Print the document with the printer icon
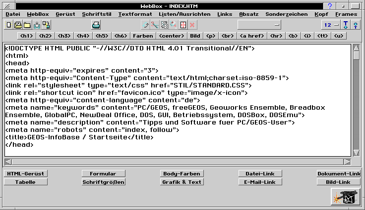Viewport: 365px width, 210px height. (x=96, y=25)
